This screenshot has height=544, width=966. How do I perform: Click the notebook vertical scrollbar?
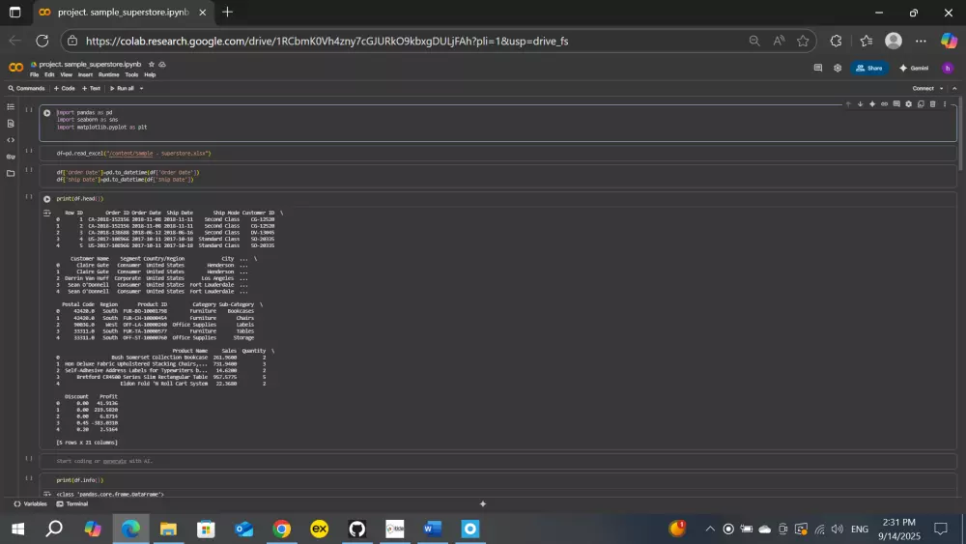click(960, 135)
